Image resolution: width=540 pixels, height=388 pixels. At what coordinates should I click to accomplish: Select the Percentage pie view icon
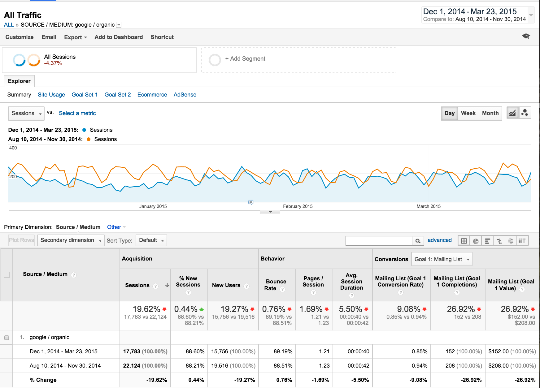pyautogui.click(x=476, y=241)
